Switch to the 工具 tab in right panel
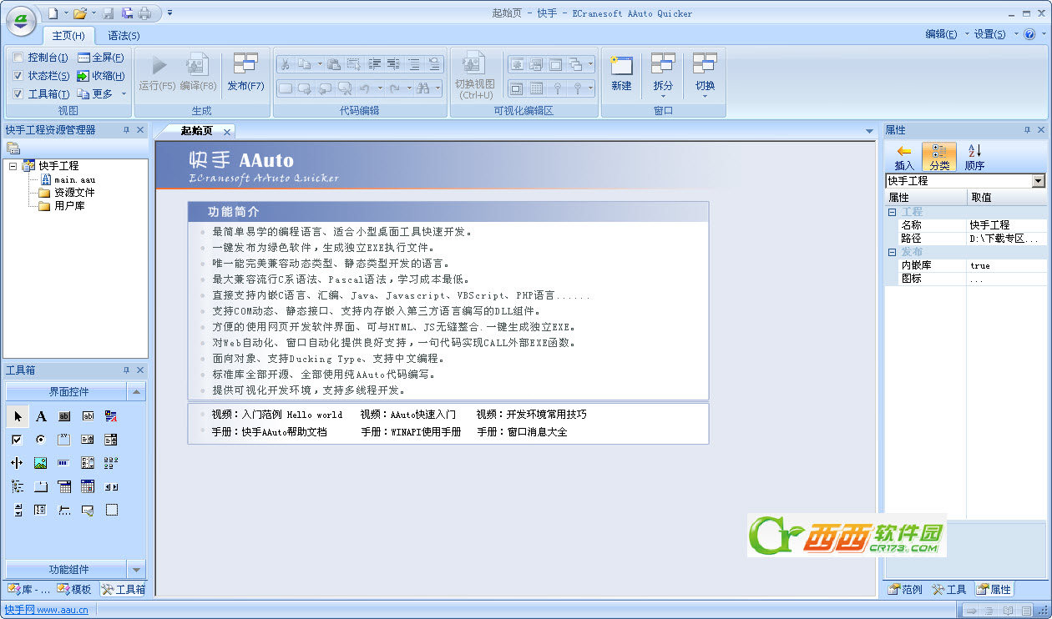Viewport: 1052px width, 619px height. coord(949,589)
